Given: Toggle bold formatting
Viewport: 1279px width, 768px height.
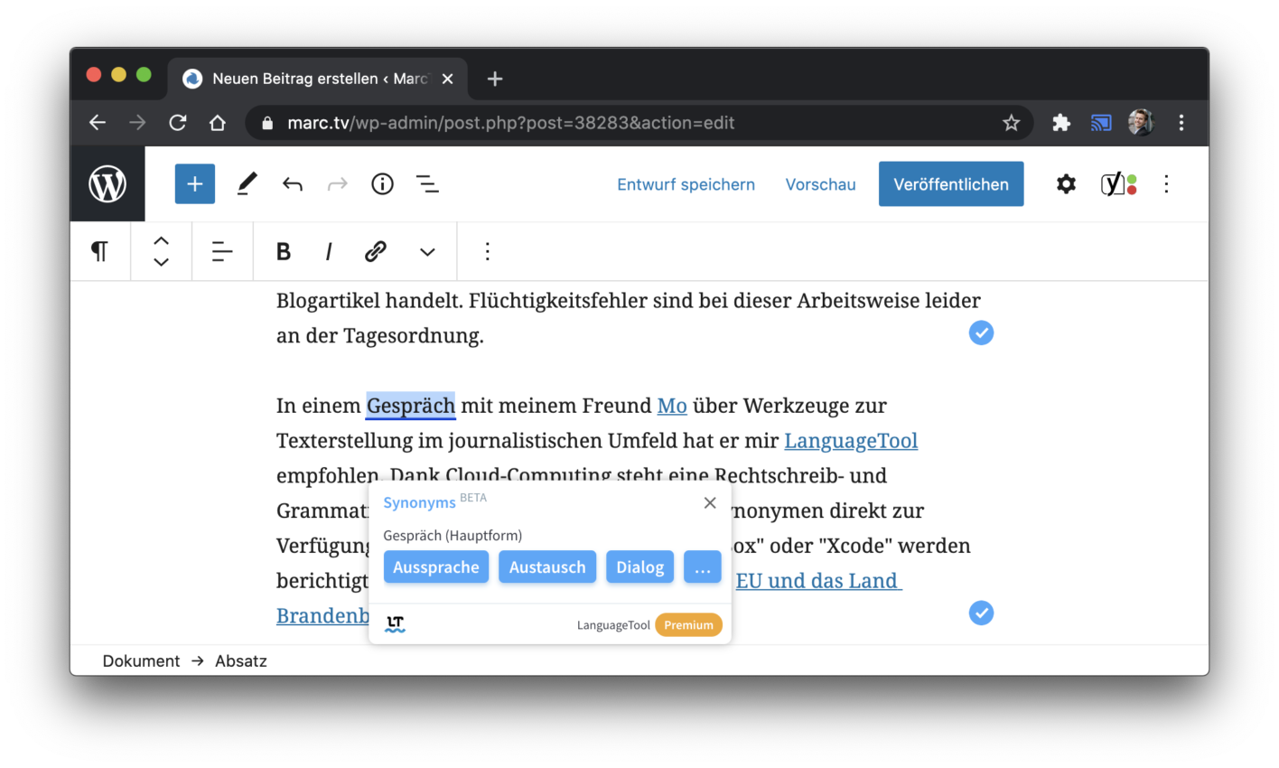Looking at the screenshot, I should coord(283,251).
